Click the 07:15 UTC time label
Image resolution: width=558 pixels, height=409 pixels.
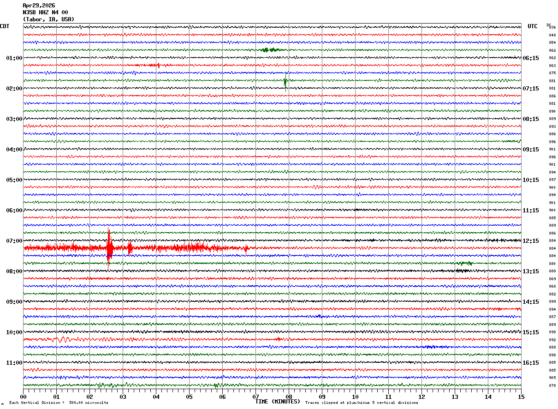[x=531, y=89]
